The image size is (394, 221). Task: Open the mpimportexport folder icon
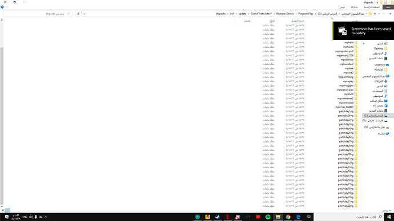(x=356, y=51)
